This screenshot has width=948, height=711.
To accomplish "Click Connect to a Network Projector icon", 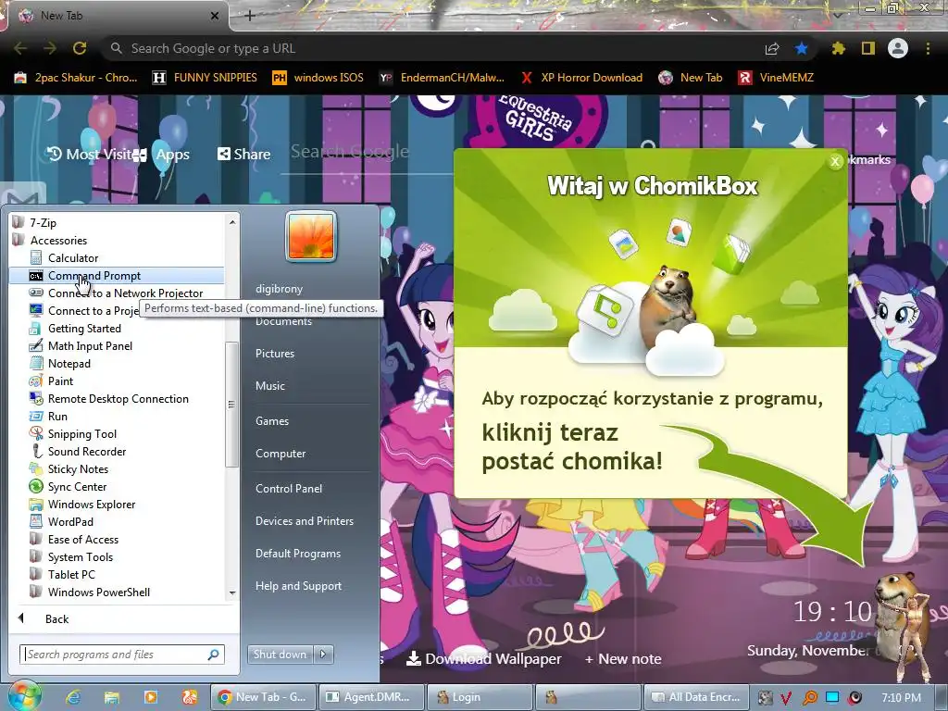I will (36, 293).
